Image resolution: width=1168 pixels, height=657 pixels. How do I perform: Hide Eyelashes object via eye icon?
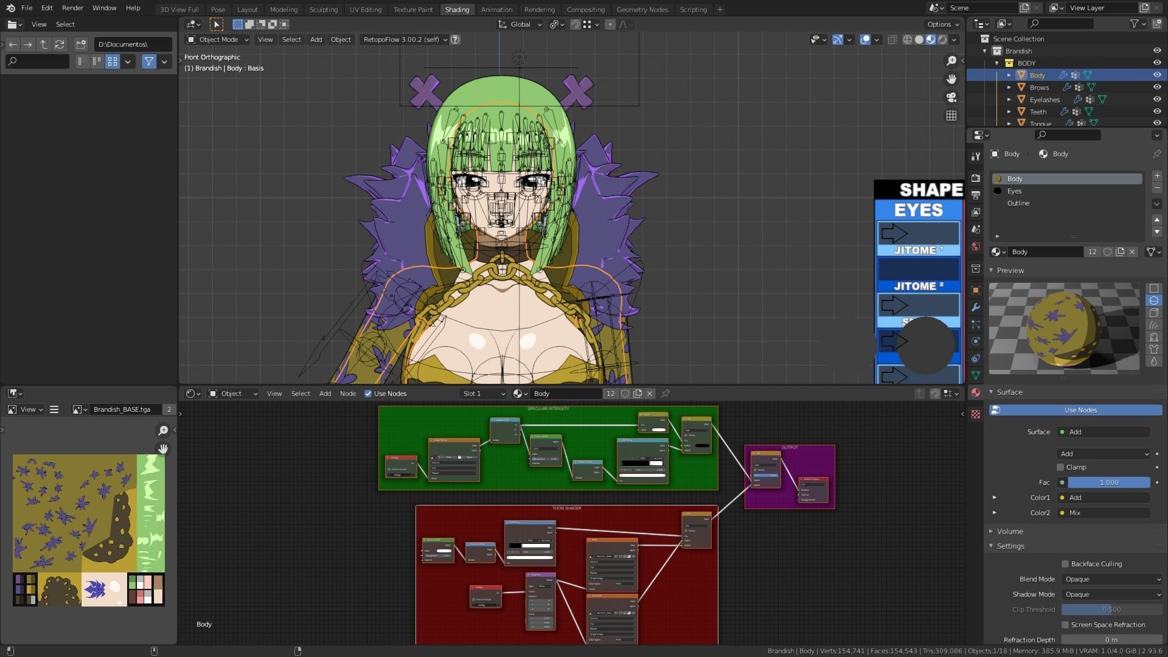pyautogui.click(x=1157, y=99)
